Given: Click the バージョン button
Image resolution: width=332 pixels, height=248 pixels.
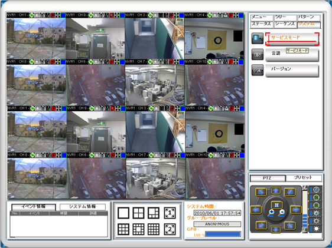Looking at the screenshot, I should pos(292,71).
